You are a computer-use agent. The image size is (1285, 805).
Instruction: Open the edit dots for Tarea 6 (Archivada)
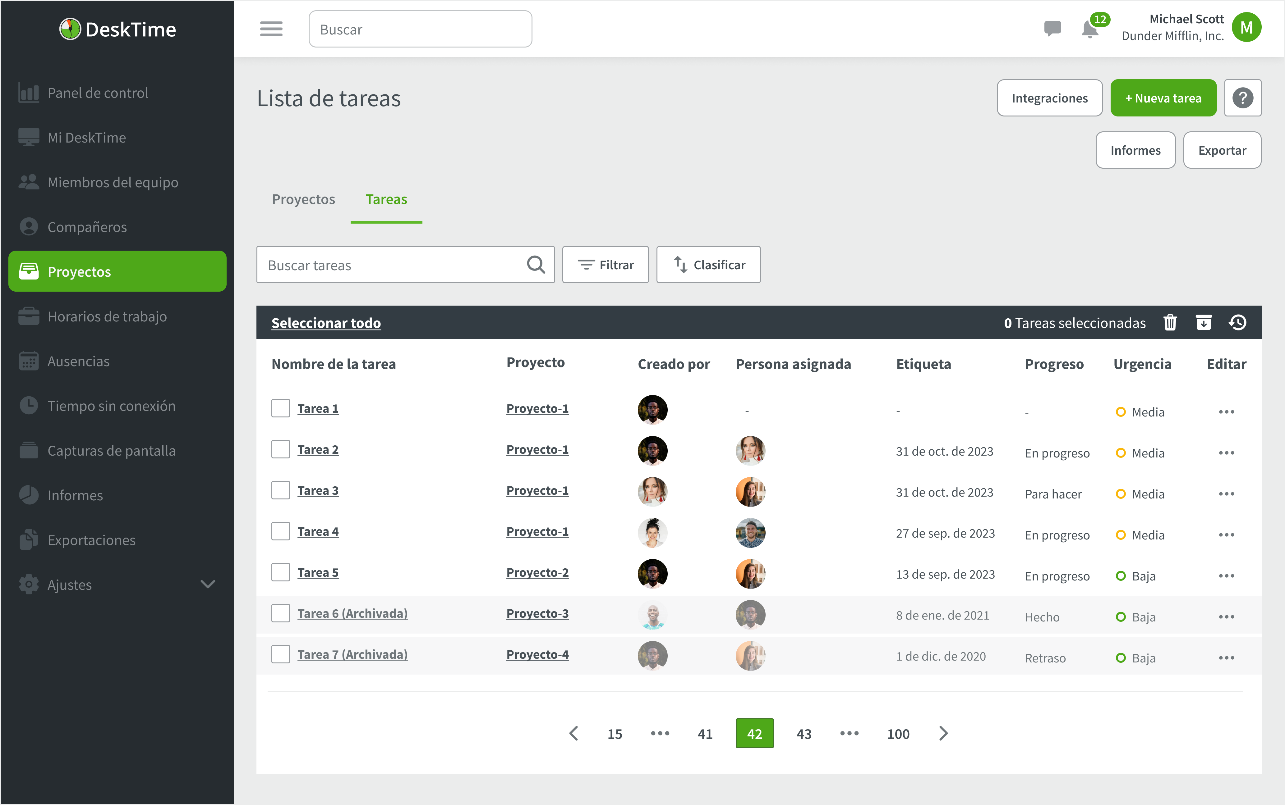tap(1226, 616)
